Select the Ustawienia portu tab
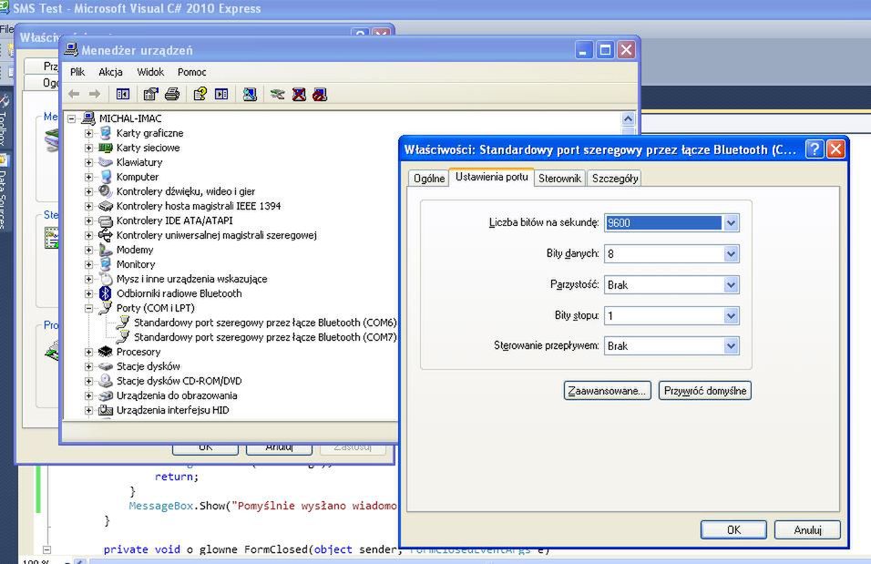Image resolution: width=871 pixels, height=564 pixels. point(492,177)
